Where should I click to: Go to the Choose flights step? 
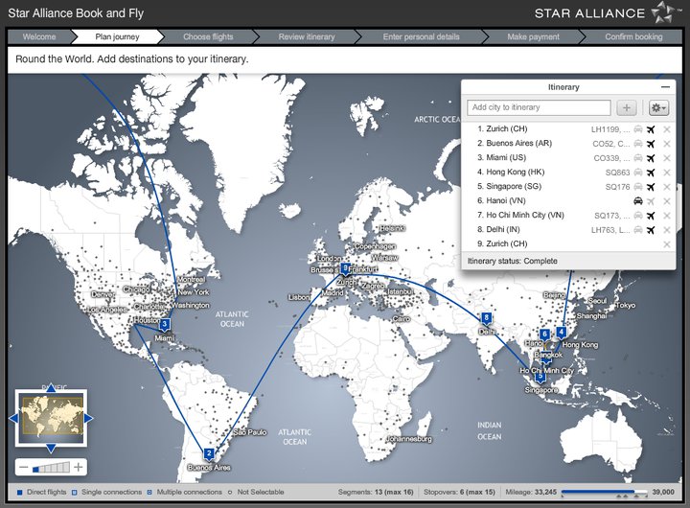pyautogui.click(x=209, y=36)
